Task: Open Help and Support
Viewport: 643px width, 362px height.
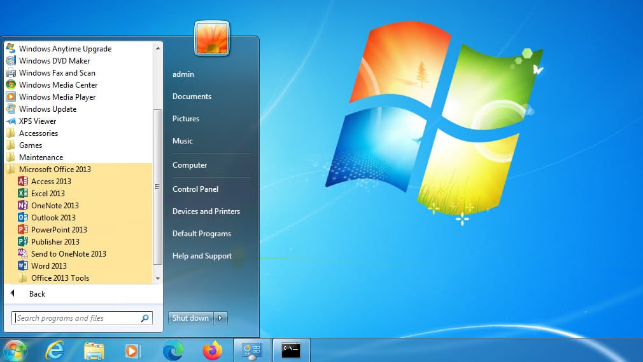Action: pyautogui.click(x=202, y=256)
